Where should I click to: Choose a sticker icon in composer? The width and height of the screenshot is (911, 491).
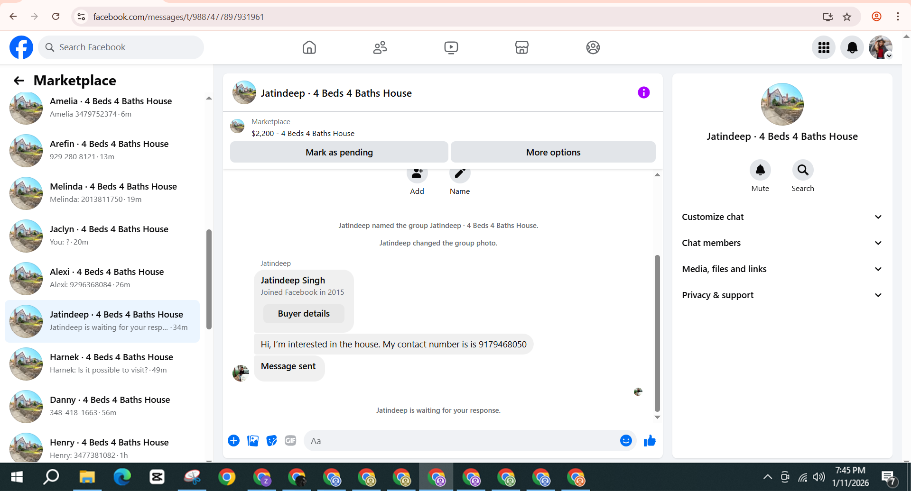272,441
